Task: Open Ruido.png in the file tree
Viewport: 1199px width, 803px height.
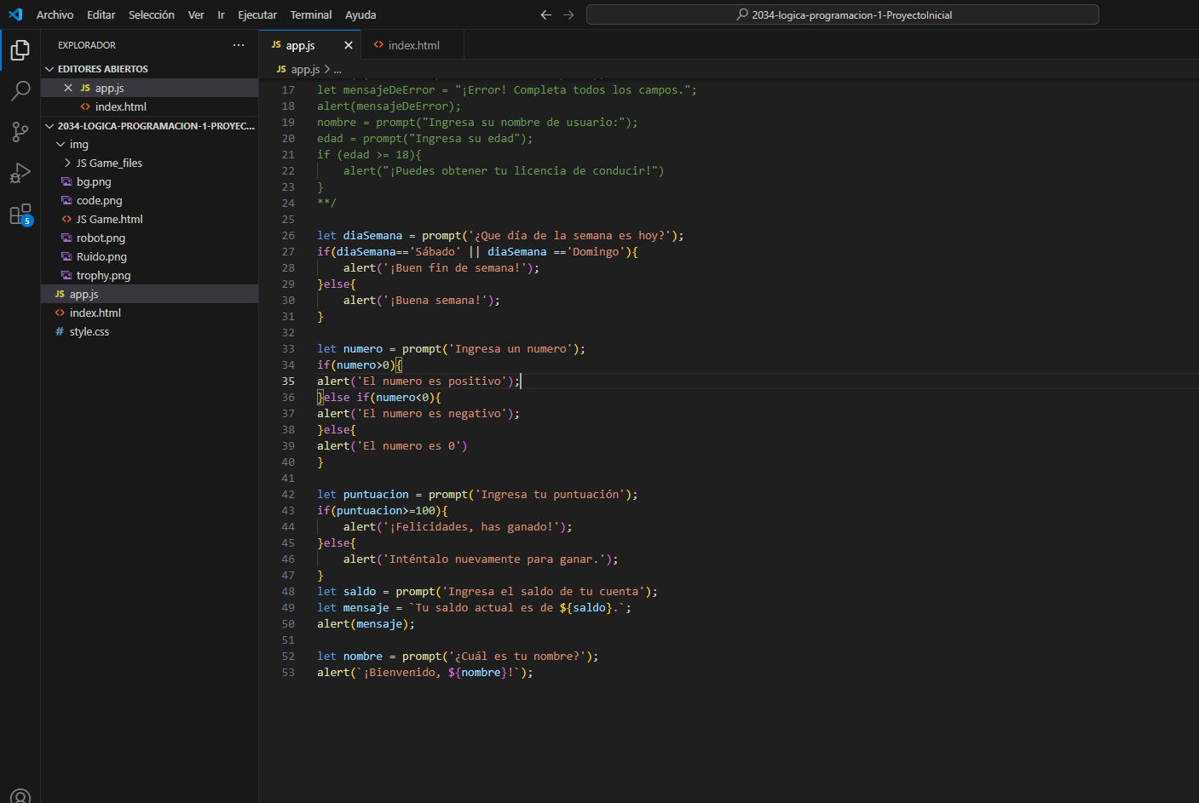Action: coord(101,256)
